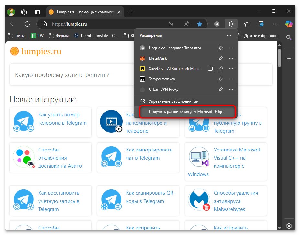
Task: Click the page vertical scrollbar thumb
Action: (279, 58)
